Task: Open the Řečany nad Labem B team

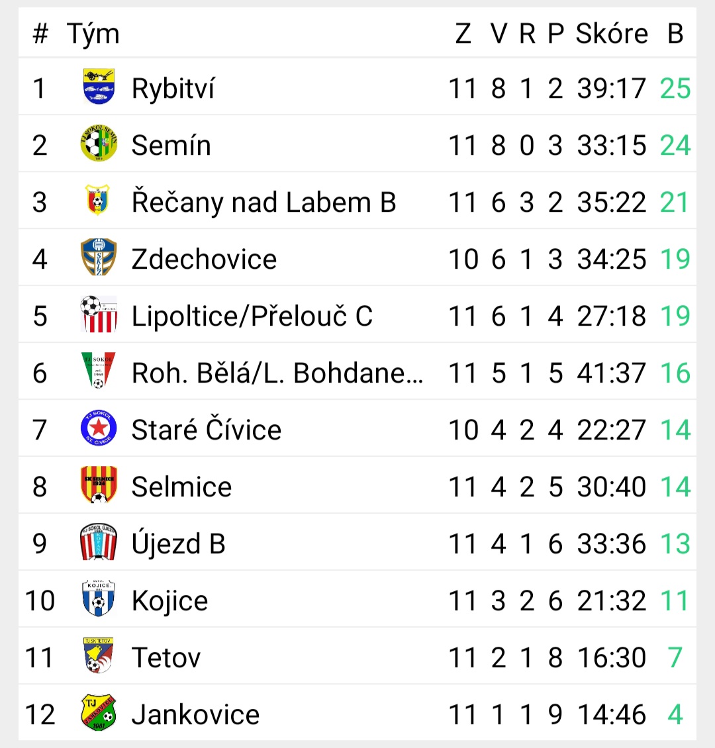Action: 263,202
